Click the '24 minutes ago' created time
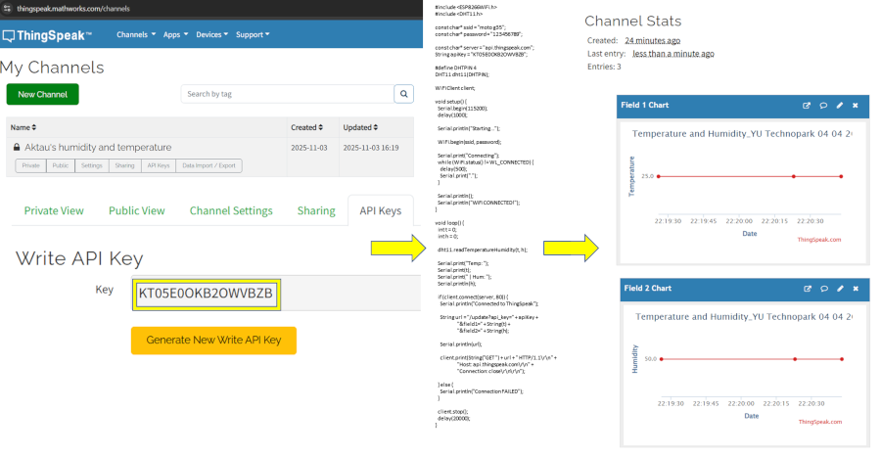The height and width of the screenshot is (457, 881). coord(652,40)
